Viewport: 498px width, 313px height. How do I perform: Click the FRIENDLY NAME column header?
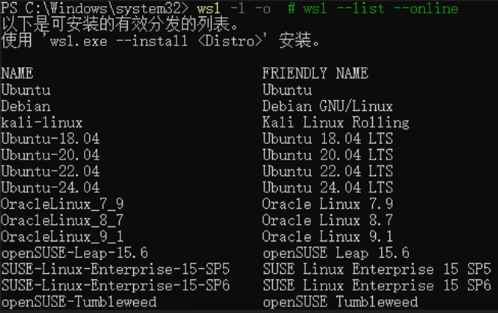pyautogui.click(x=315, y=73)
